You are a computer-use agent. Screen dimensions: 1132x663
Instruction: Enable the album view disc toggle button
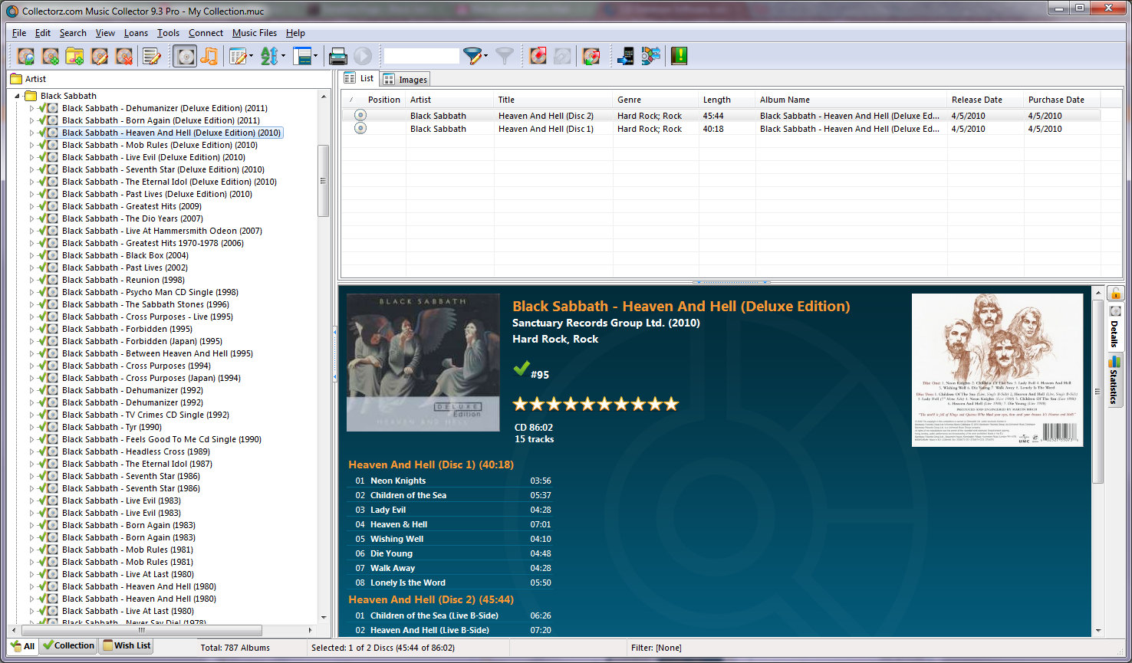point(185,56)
